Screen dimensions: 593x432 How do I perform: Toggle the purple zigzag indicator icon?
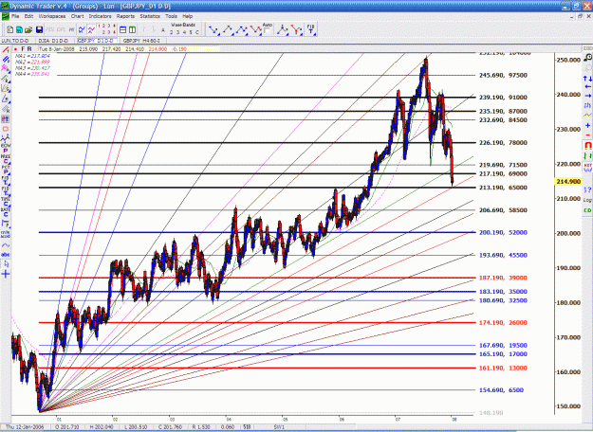(91, 29)
